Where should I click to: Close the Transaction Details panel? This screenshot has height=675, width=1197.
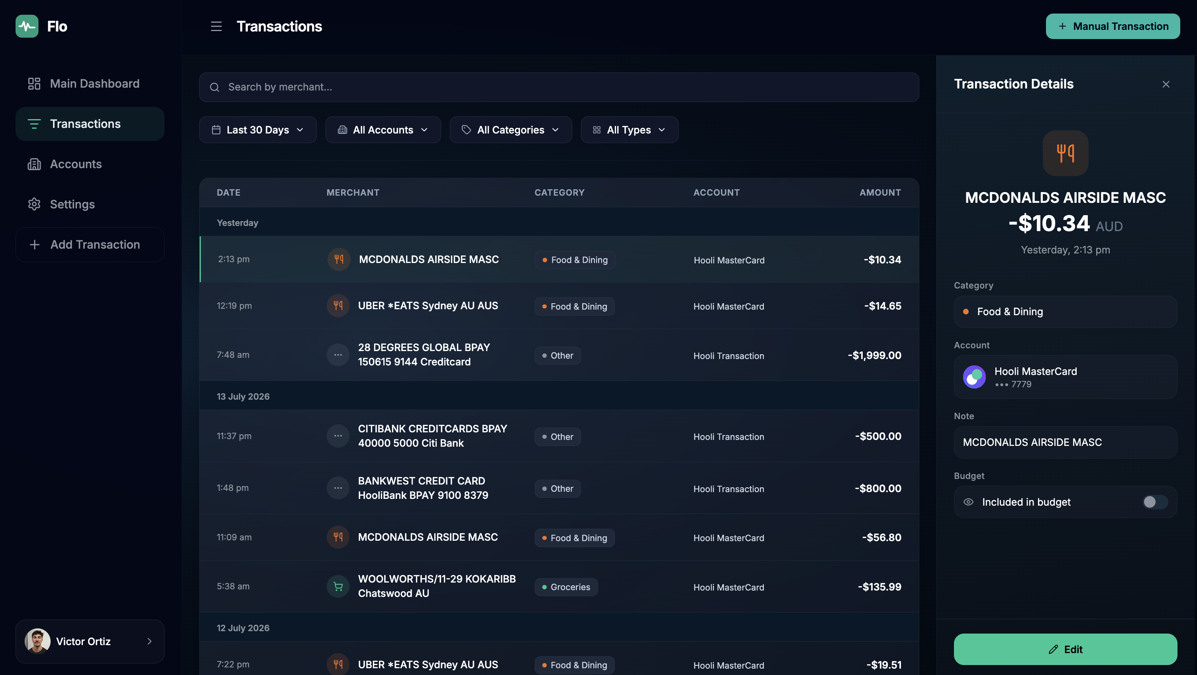[x=1166, y=84]
